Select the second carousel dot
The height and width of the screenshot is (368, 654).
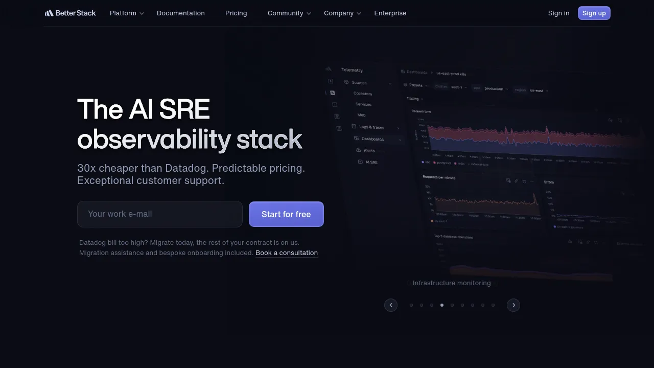[x=422, y=305]
